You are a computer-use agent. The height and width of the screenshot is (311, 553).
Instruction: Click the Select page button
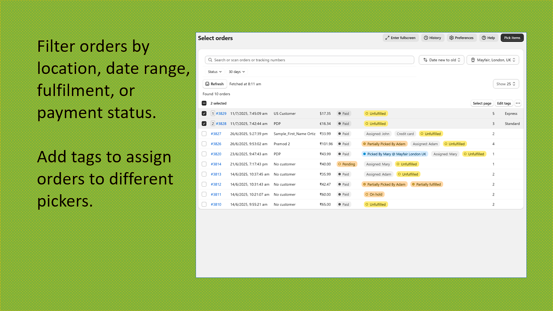(482, 103)
